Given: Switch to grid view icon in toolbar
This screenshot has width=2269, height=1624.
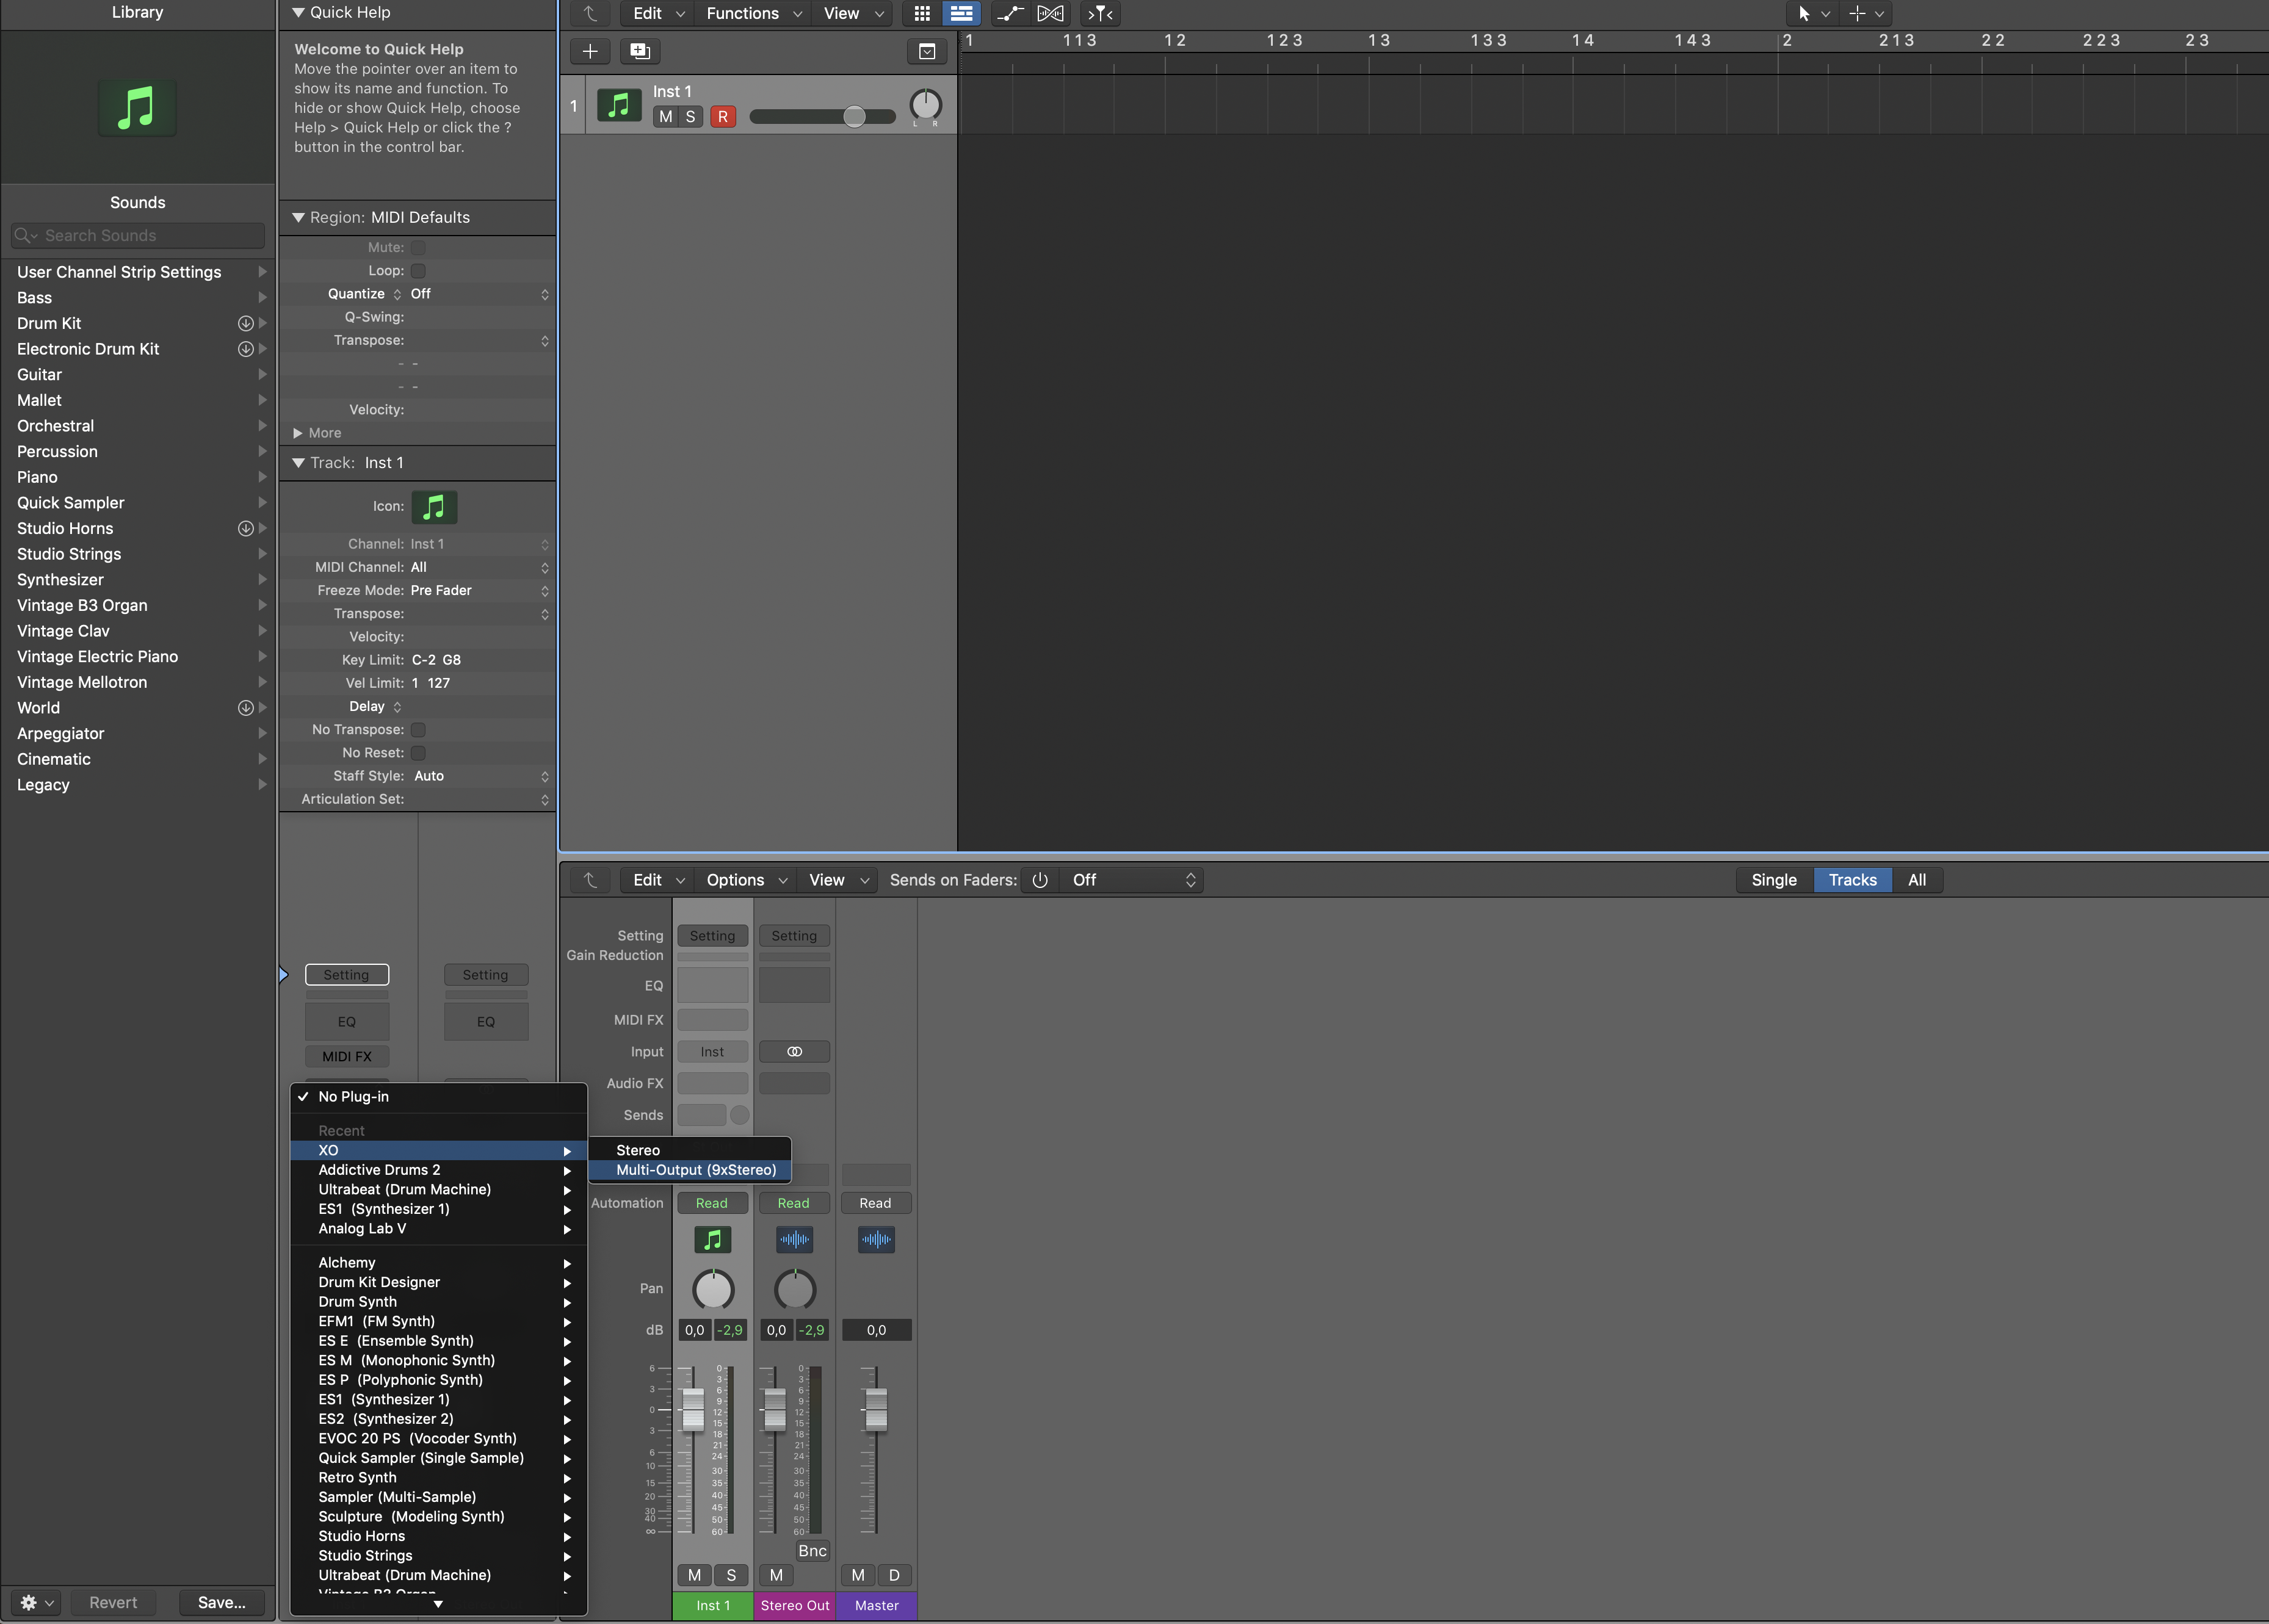Looking at the screenshot, I should pyautogui.click(x=922, y=13).
